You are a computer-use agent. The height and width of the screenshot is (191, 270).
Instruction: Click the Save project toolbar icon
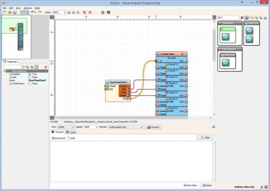tap(15, 12)
